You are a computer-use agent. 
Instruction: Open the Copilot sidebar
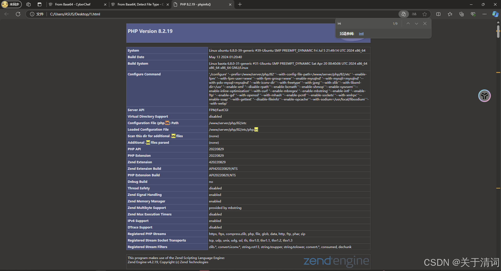click(x=495, y=14)
